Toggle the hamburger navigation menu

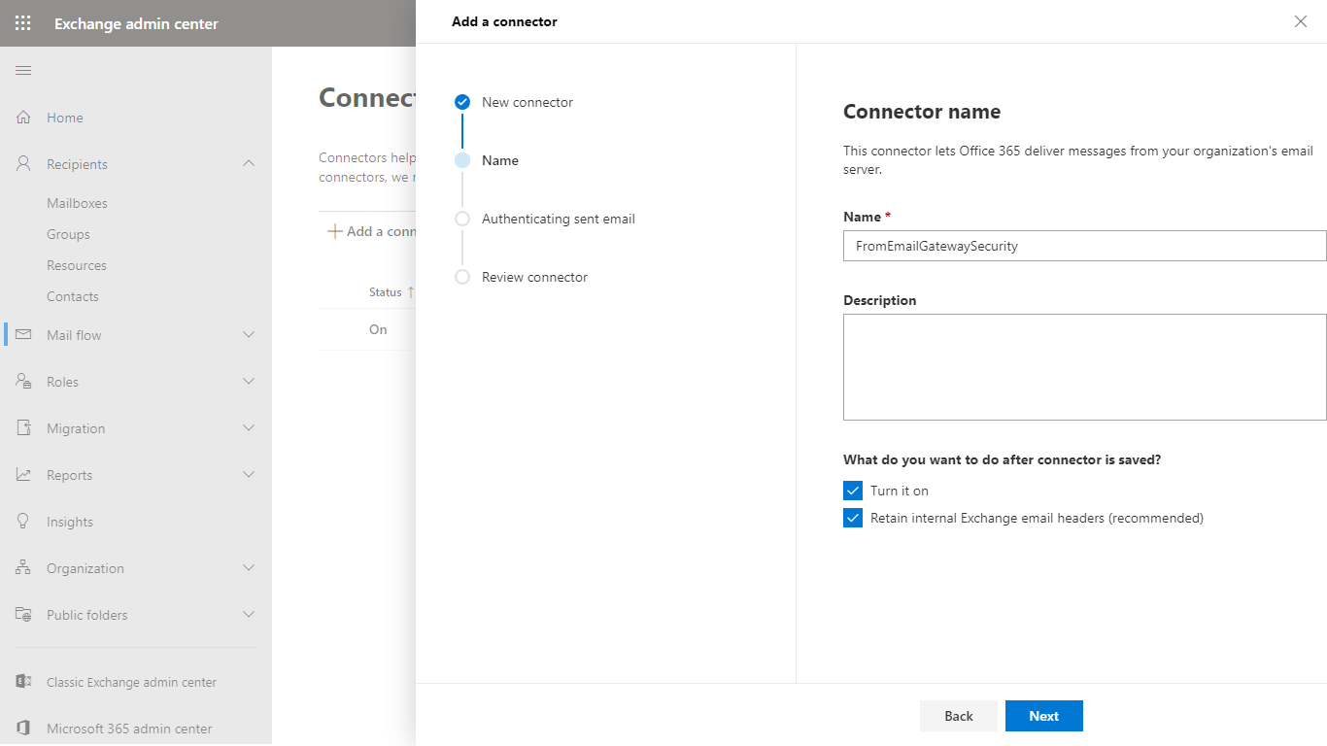23,71
